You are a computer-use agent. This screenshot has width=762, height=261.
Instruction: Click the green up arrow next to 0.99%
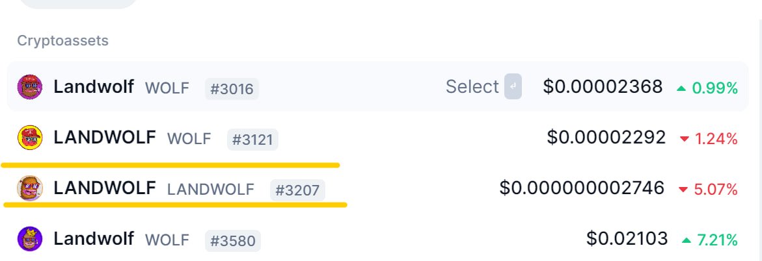(x=681, y=88)
